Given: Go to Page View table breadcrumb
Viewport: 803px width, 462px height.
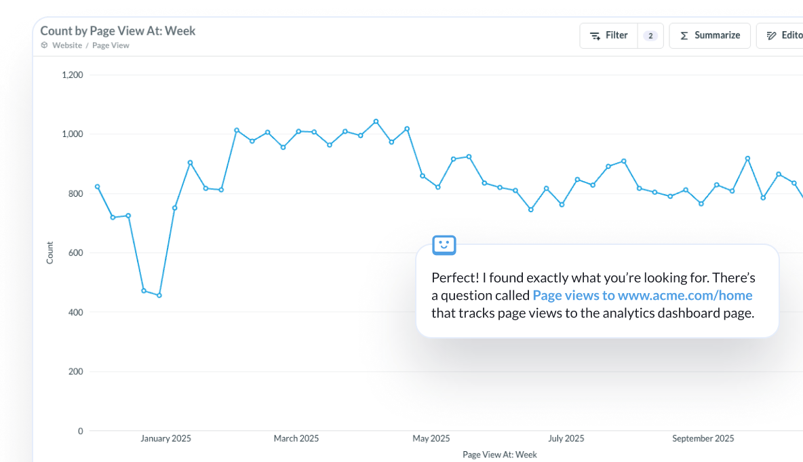Looking at the screenshot, I should pos(111,45).
